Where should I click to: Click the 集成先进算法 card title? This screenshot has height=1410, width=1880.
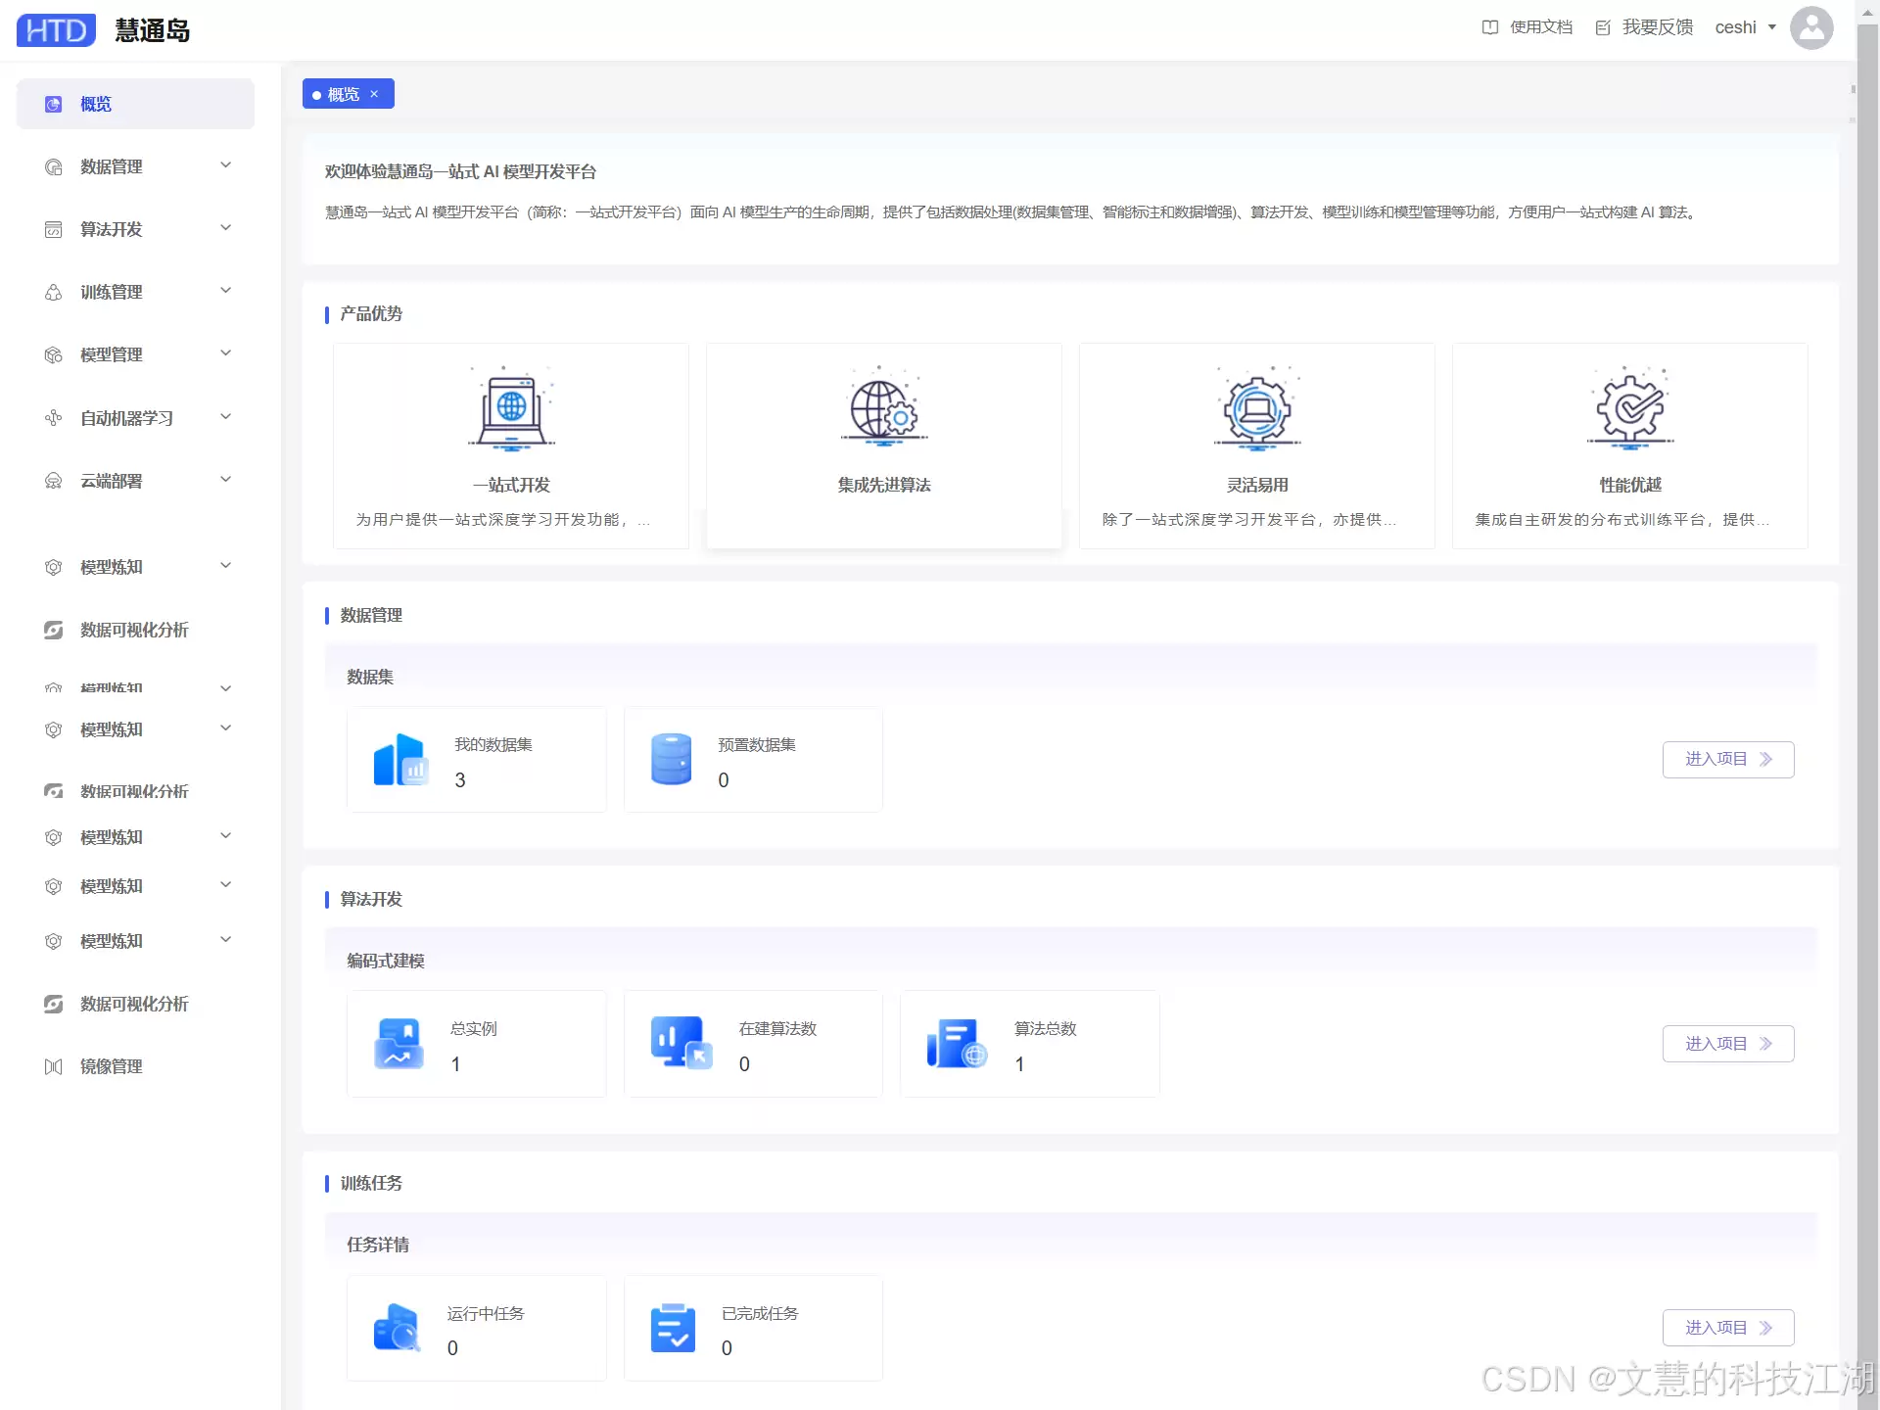point(884,485)
